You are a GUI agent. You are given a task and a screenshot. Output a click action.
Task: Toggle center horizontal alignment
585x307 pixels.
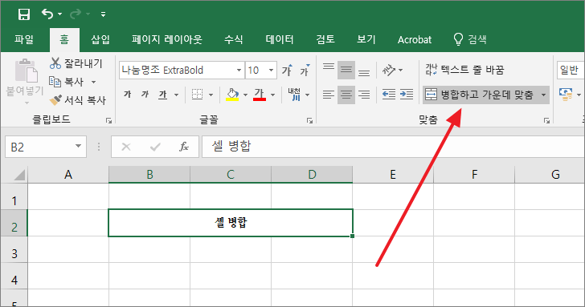(x=346, y=95)
